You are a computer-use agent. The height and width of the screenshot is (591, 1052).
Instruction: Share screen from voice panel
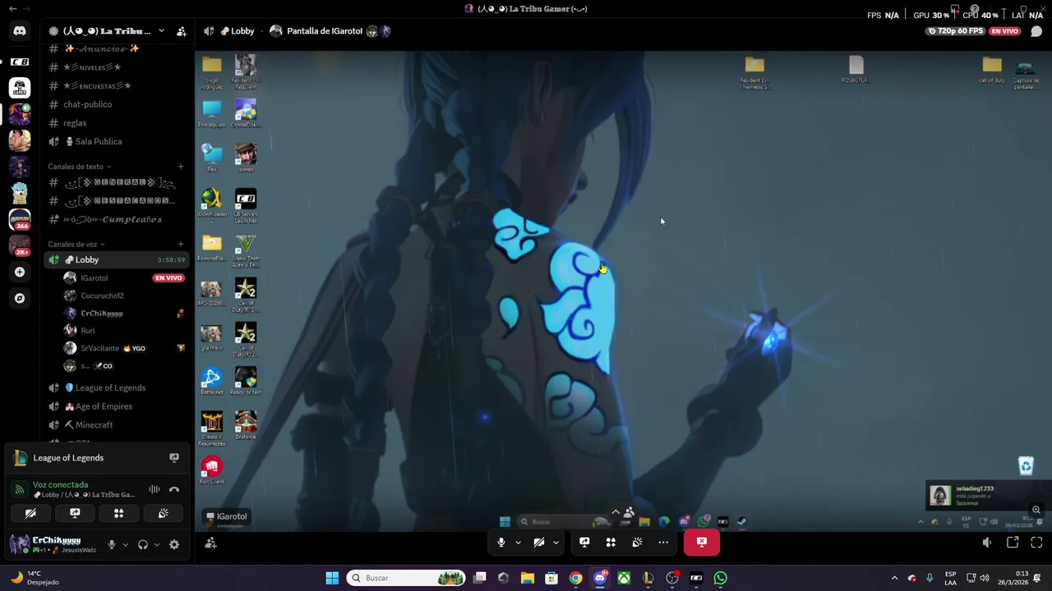(75, 513)
